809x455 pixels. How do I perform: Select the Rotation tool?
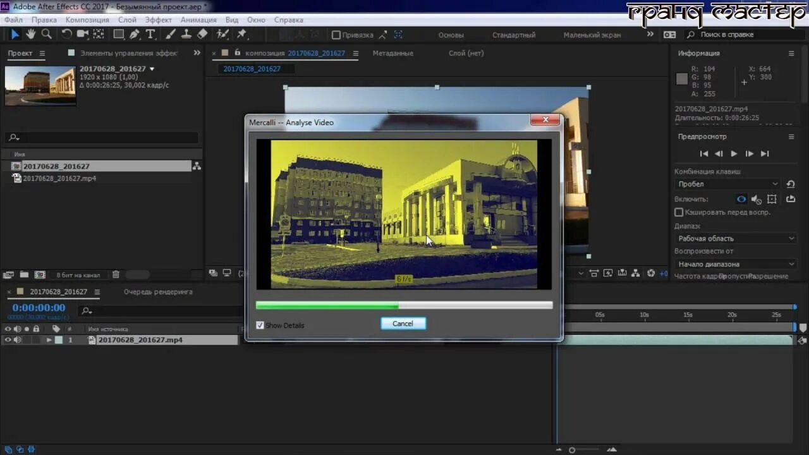pyautogui.click(x=66, y=34)
